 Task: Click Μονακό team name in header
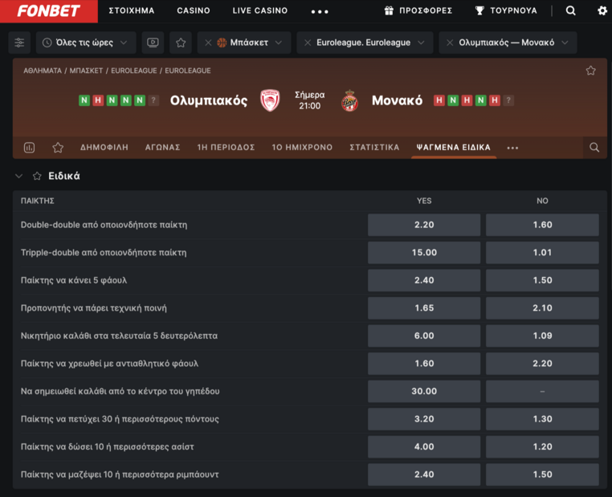pos(397,100)
